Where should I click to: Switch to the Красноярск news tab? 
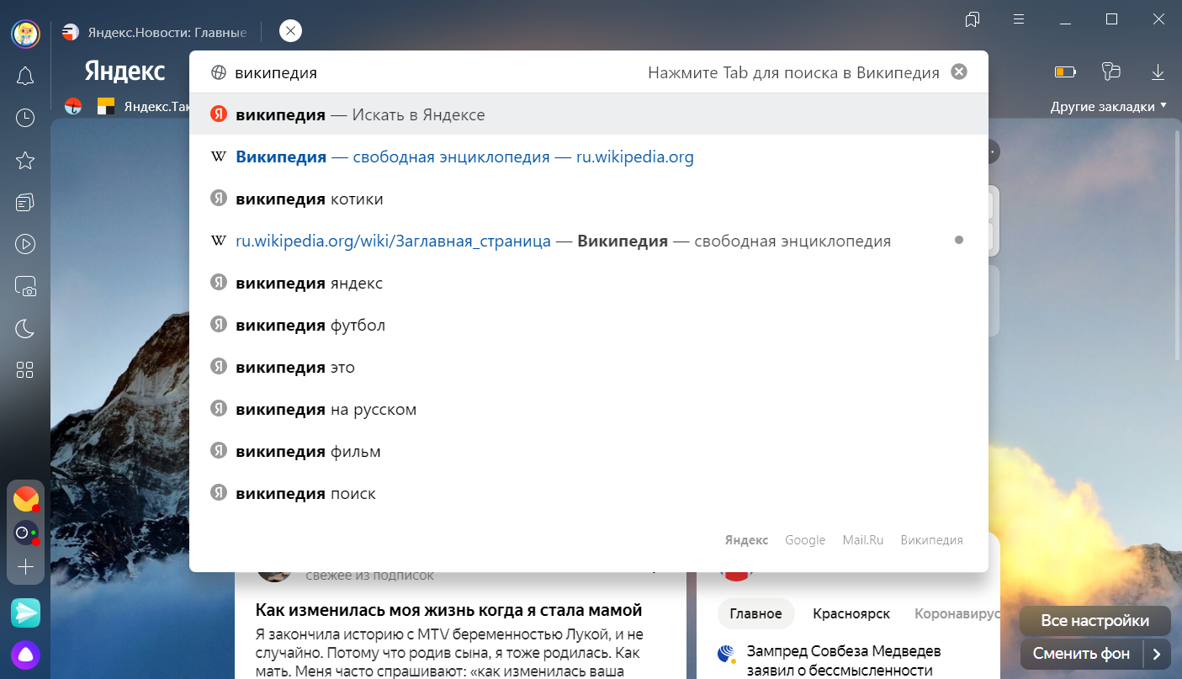pyautogui.click(x=851, y=613)
